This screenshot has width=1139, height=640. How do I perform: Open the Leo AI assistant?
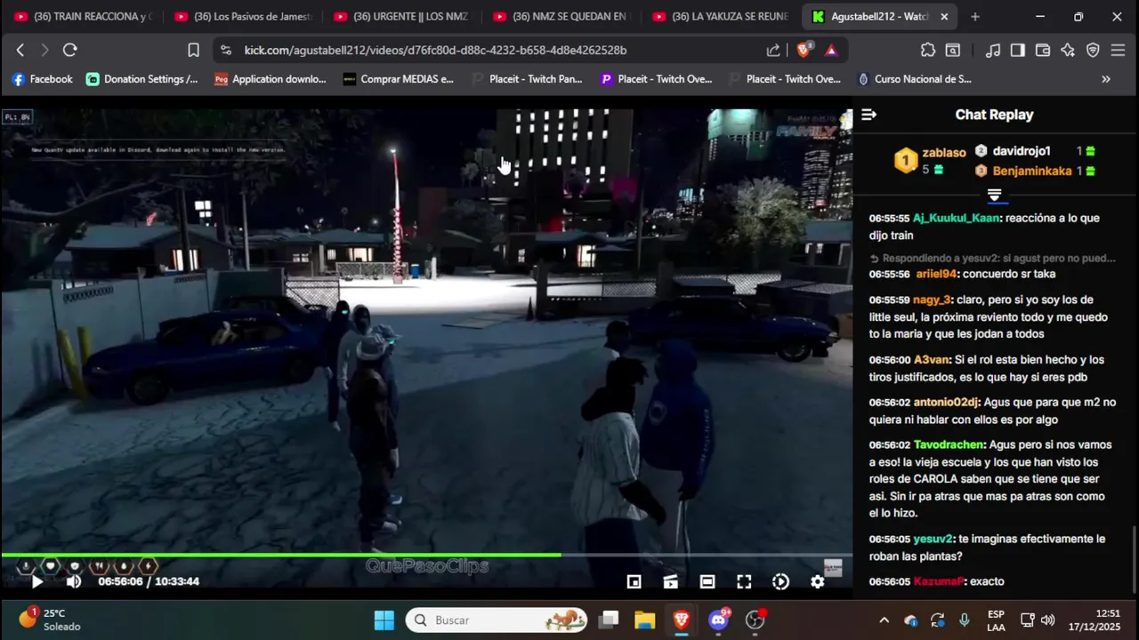1068,51
